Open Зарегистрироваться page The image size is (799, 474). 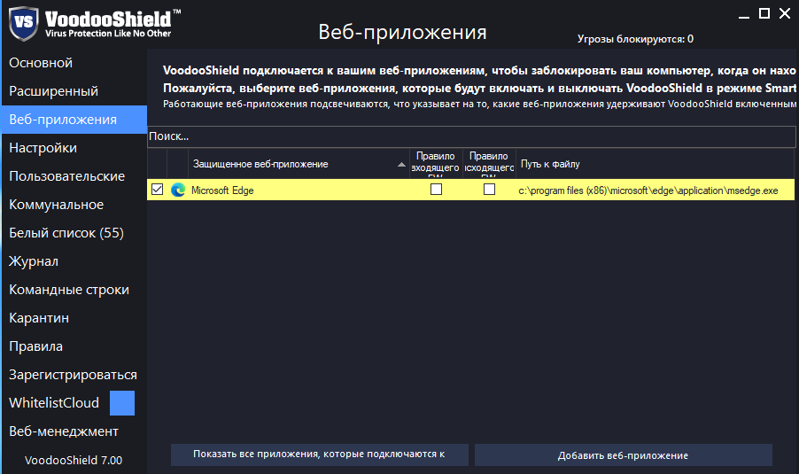pos(73,375)
